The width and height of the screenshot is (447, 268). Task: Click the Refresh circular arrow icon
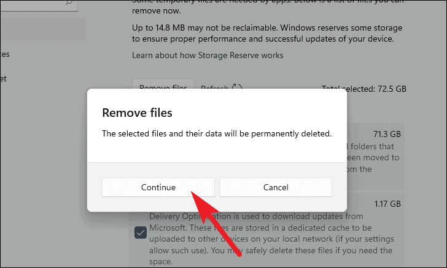(238, 89)
